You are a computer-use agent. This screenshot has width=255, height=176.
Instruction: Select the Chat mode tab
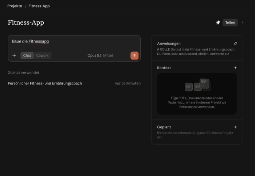click(x=27, y=56)
